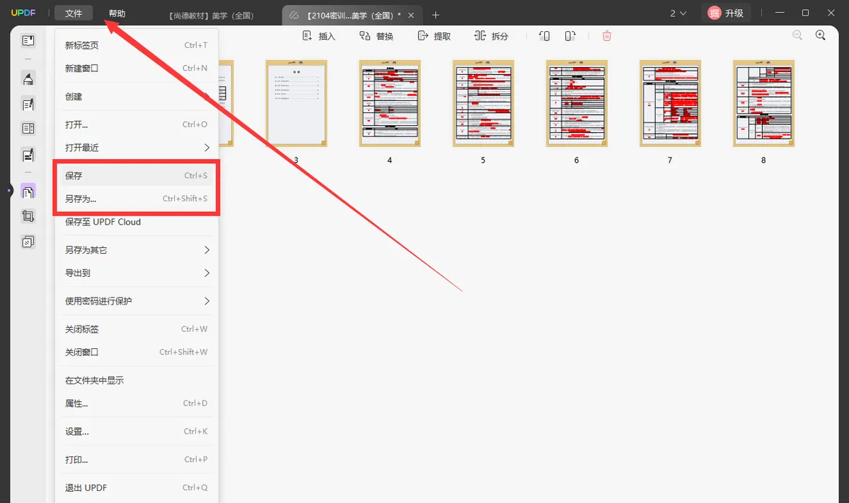
Task: Select 另存为... menu entry
Action: [136, 199]
